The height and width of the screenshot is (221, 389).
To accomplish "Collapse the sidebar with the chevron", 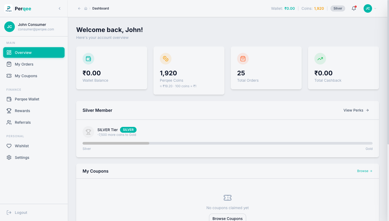I will pos(60,8).
